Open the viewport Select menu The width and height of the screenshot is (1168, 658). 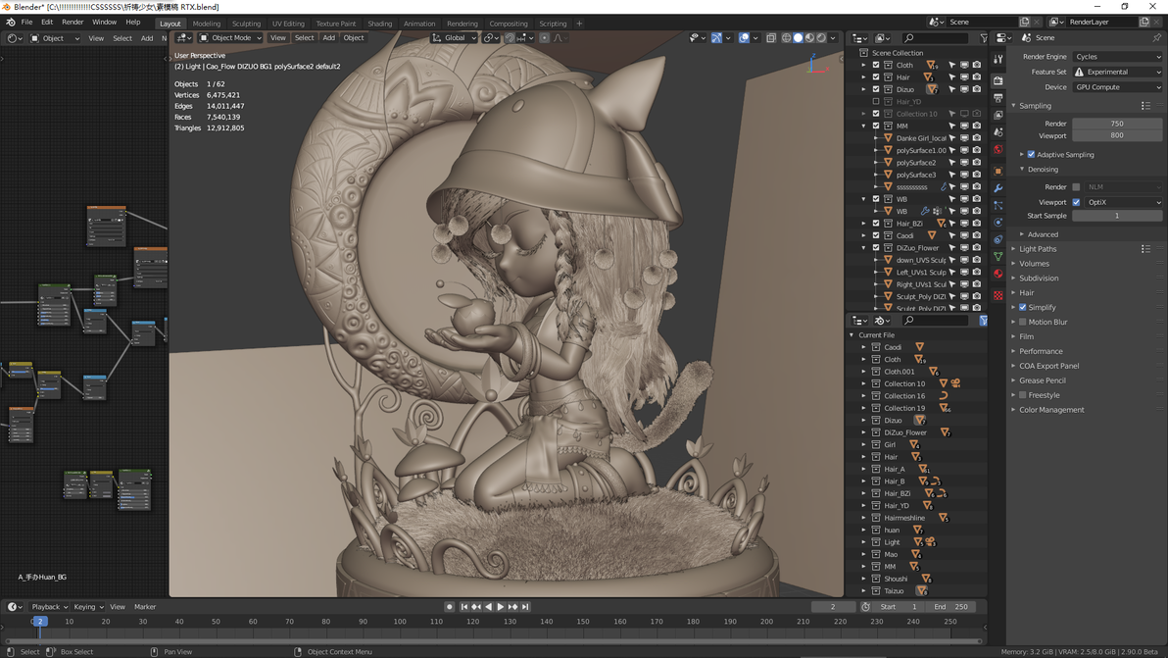click(x=305, y=38)
